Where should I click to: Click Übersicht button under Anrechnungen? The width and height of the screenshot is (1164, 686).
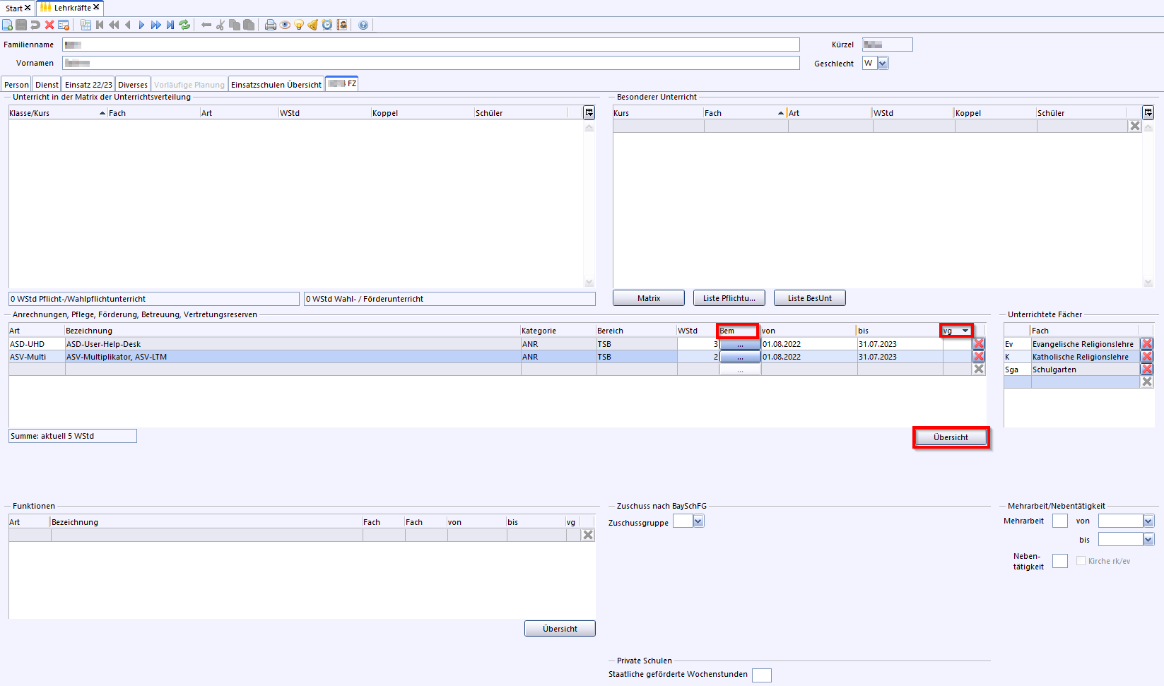click(951, 437)
